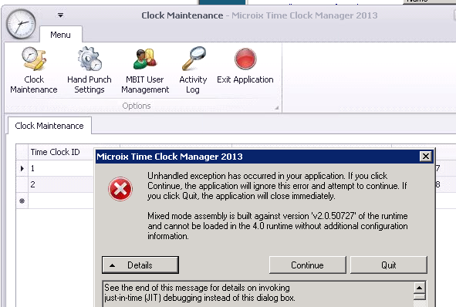The width and height of the screenshot is (456, 307).
Task: Close the unhandled exception dialog
Action: (425, 157)
